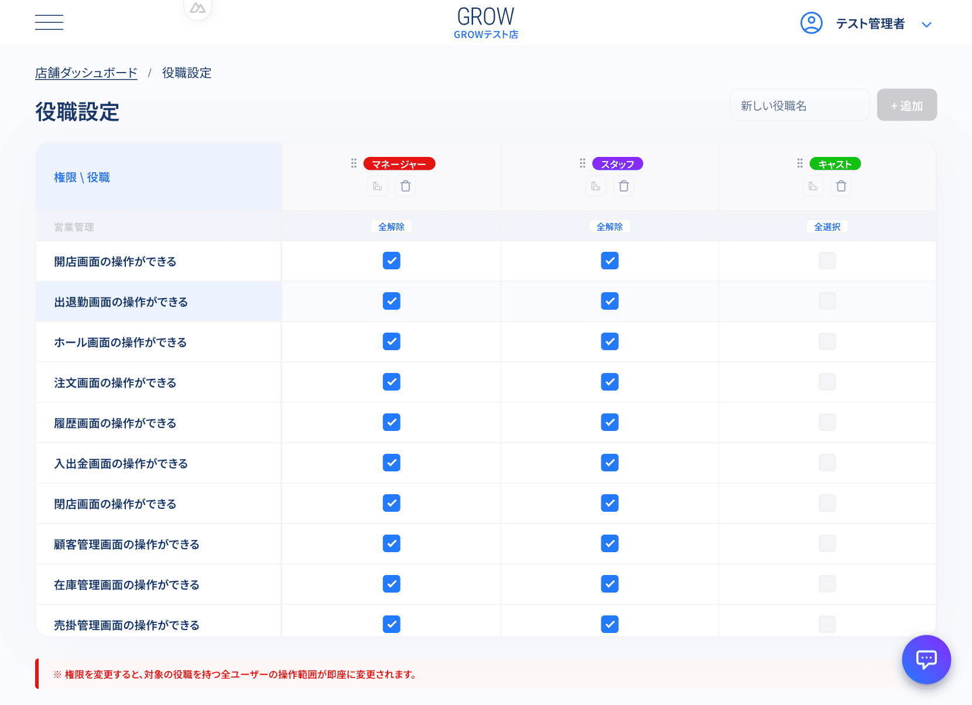Focus the 新しい役職名 input field

(800, 105)
